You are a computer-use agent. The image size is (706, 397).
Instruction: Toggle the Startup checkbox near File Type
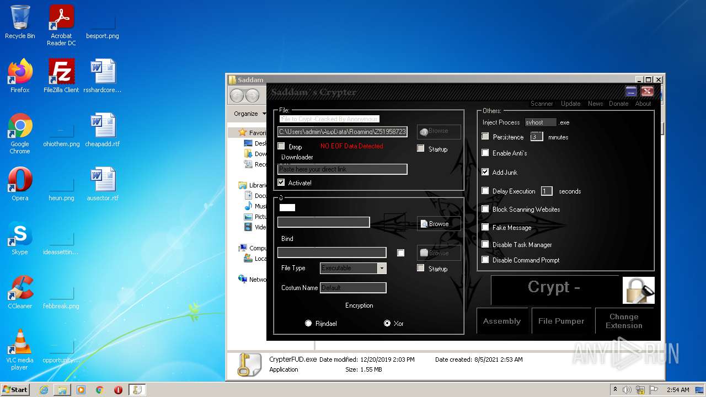(421, 268)
